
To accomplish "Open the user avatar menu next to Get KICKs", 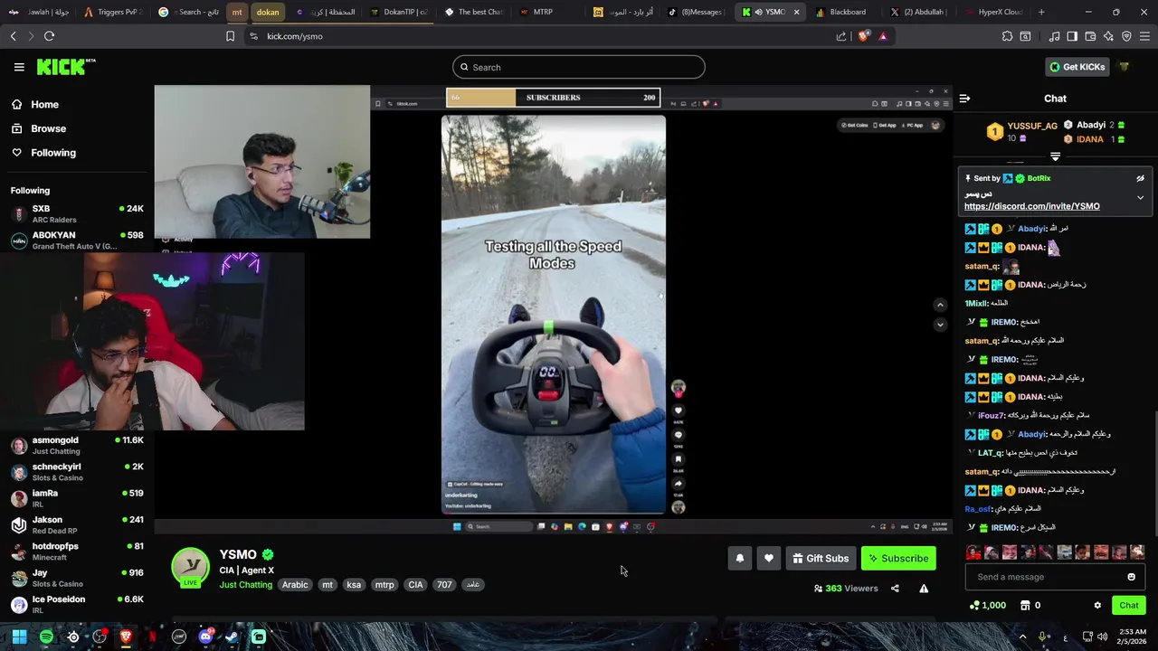I will coord(1125,67).
